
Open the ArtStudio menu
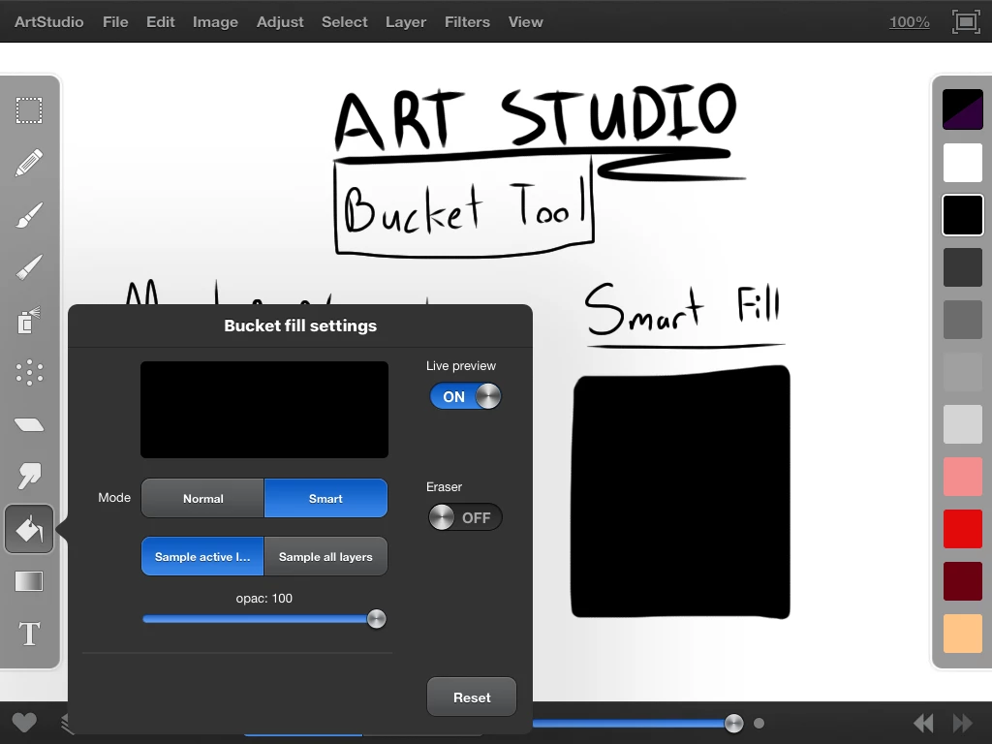48,22
